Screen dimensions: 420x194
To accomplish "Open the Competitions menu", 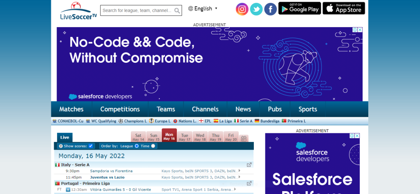I will (x=120, y=109).
